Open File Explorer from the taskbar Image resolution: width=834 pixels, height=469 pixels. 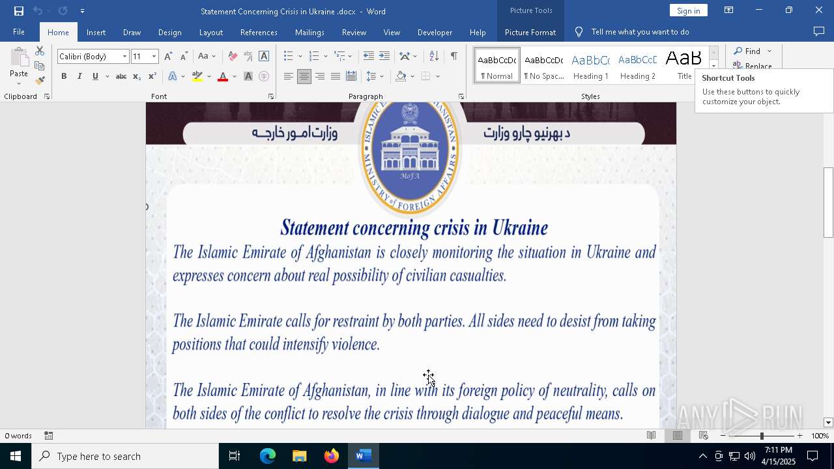pos(300,456)
